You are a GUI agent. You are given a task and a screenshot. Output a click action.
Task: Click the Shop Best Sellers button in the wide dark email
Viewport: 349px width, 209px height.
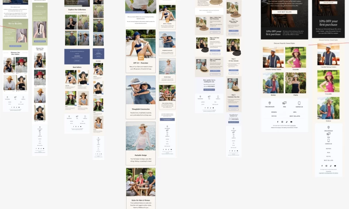[284, 12]
